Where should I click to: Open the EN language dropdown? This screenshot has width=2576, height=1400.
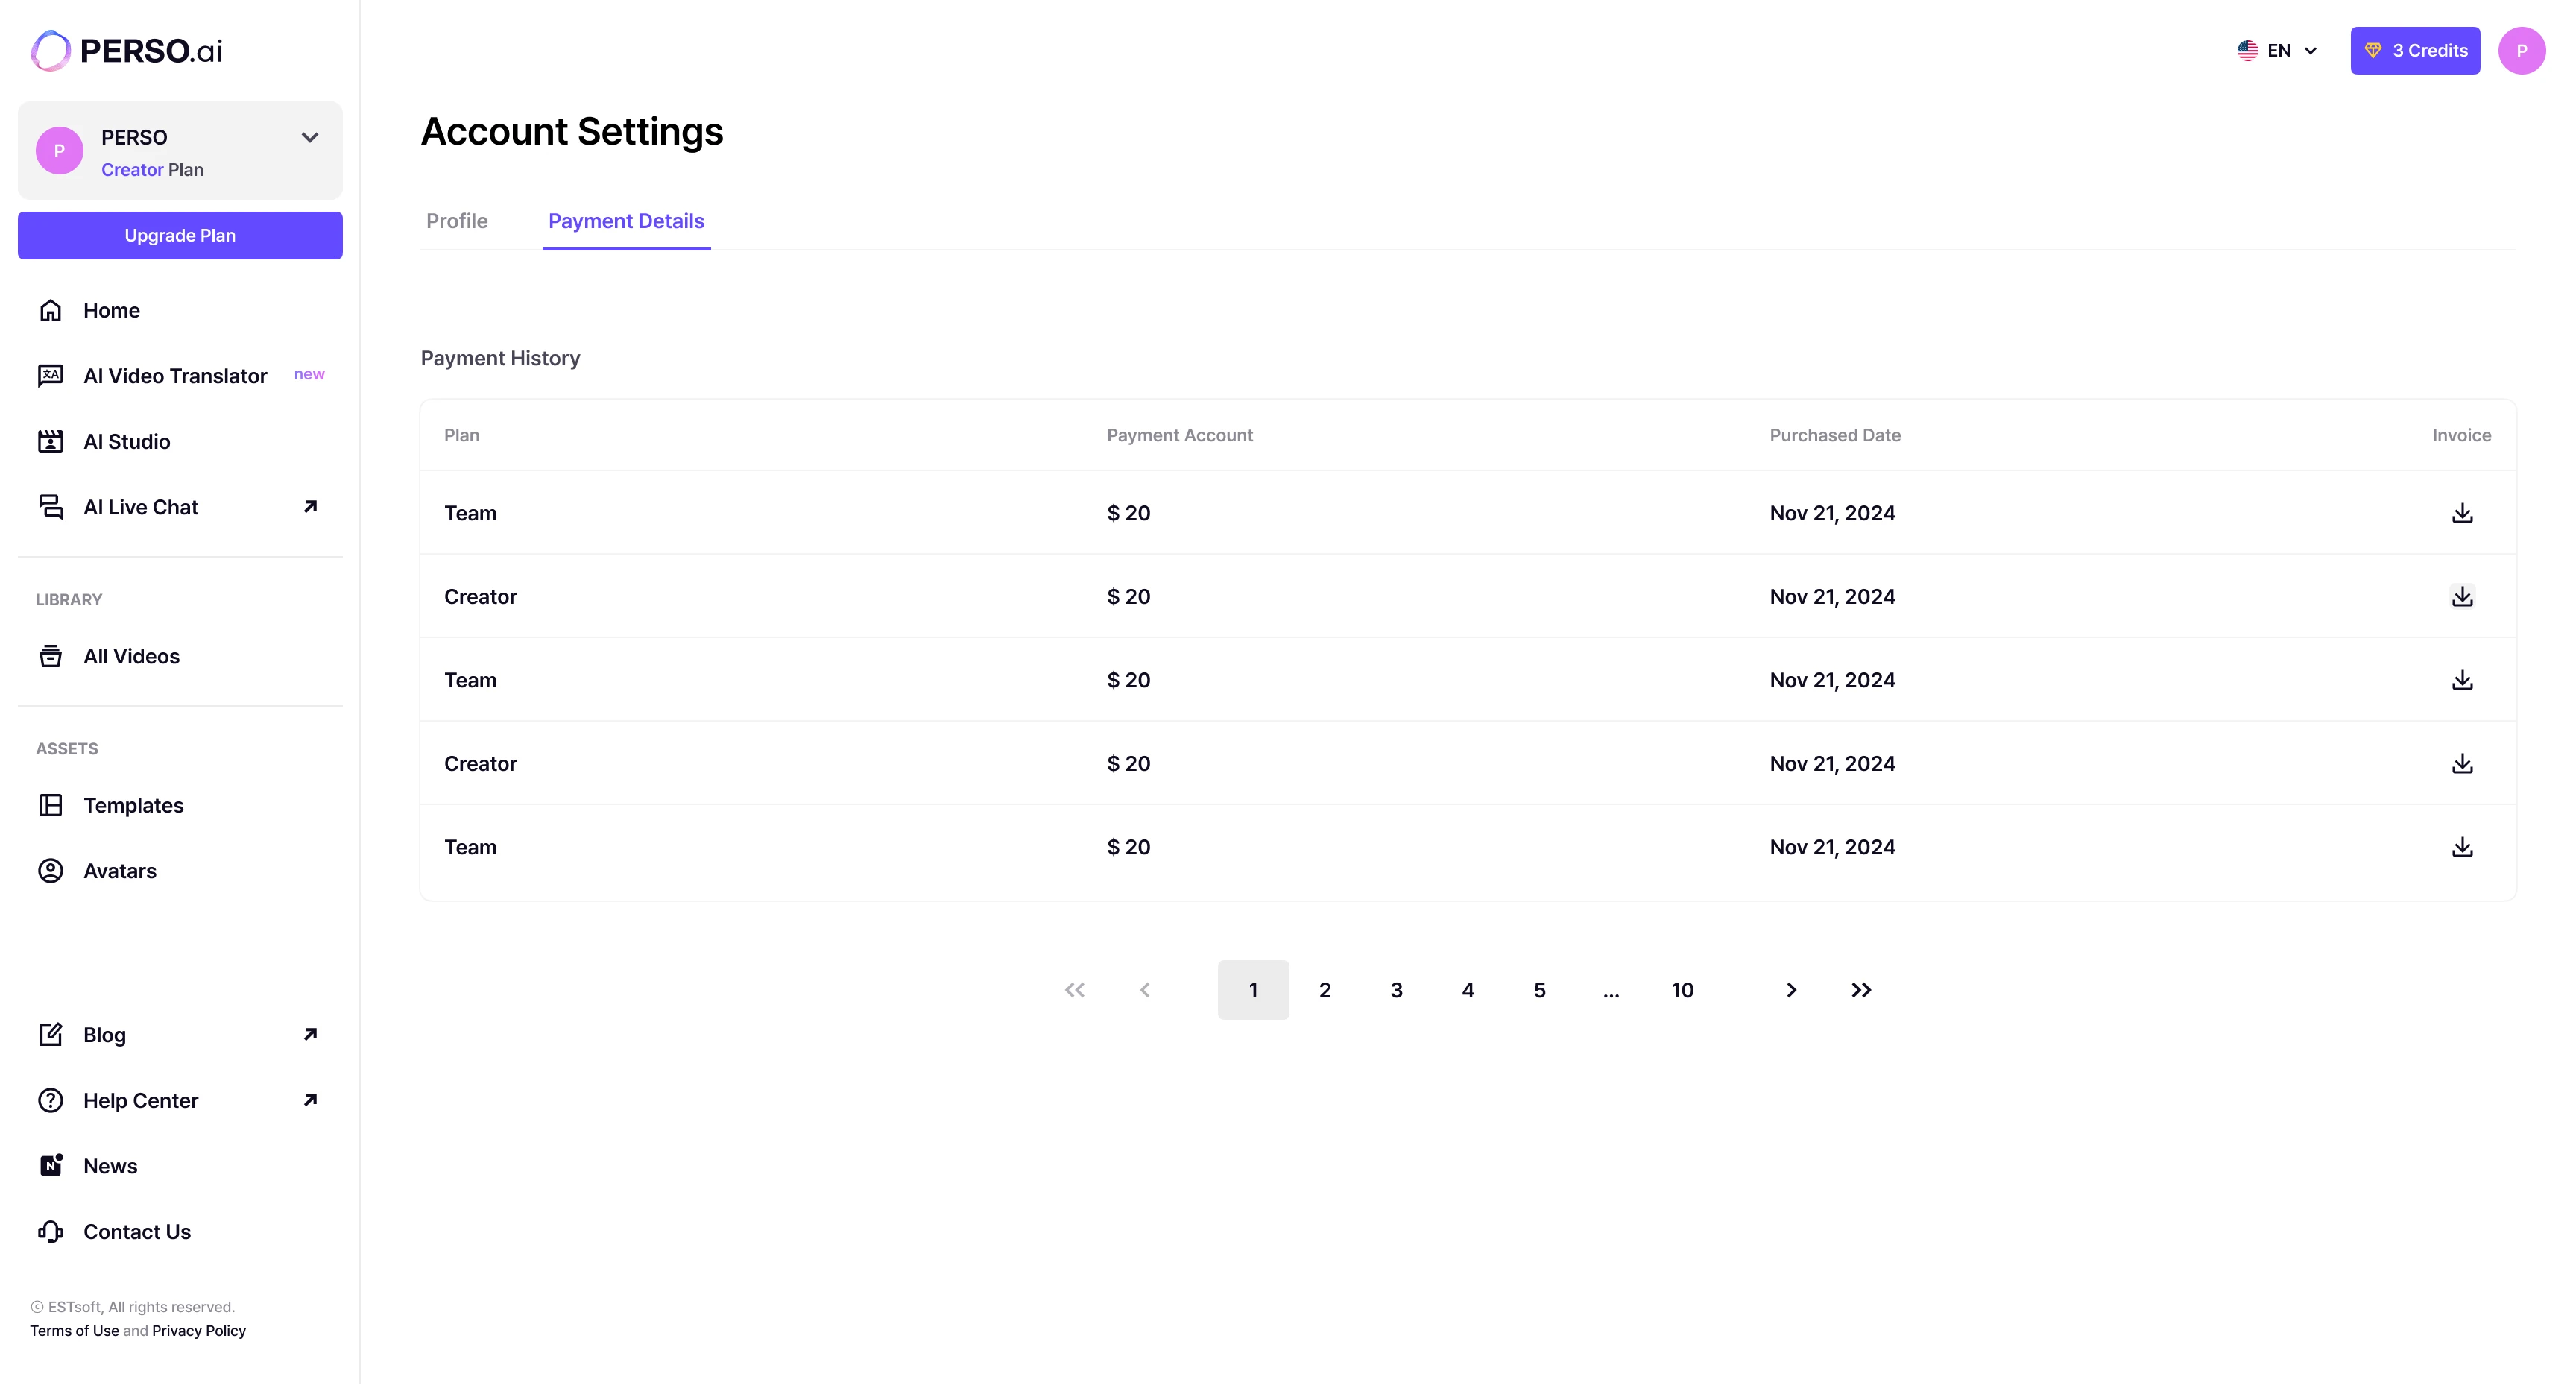click(2279, 51)
